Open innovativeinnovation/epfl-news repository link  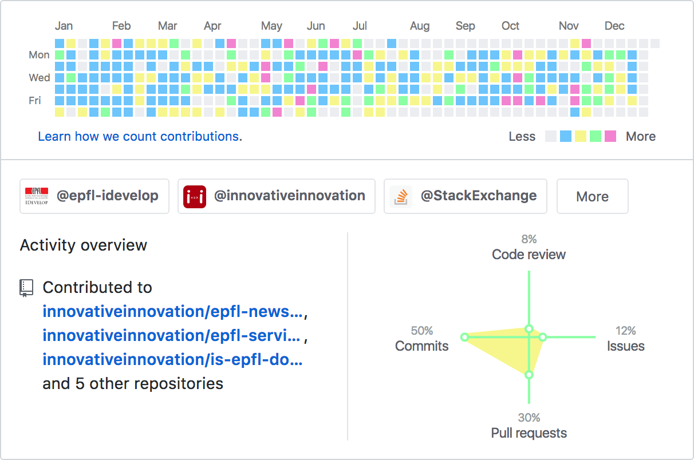pyautogui.click(x=173, y=311)
